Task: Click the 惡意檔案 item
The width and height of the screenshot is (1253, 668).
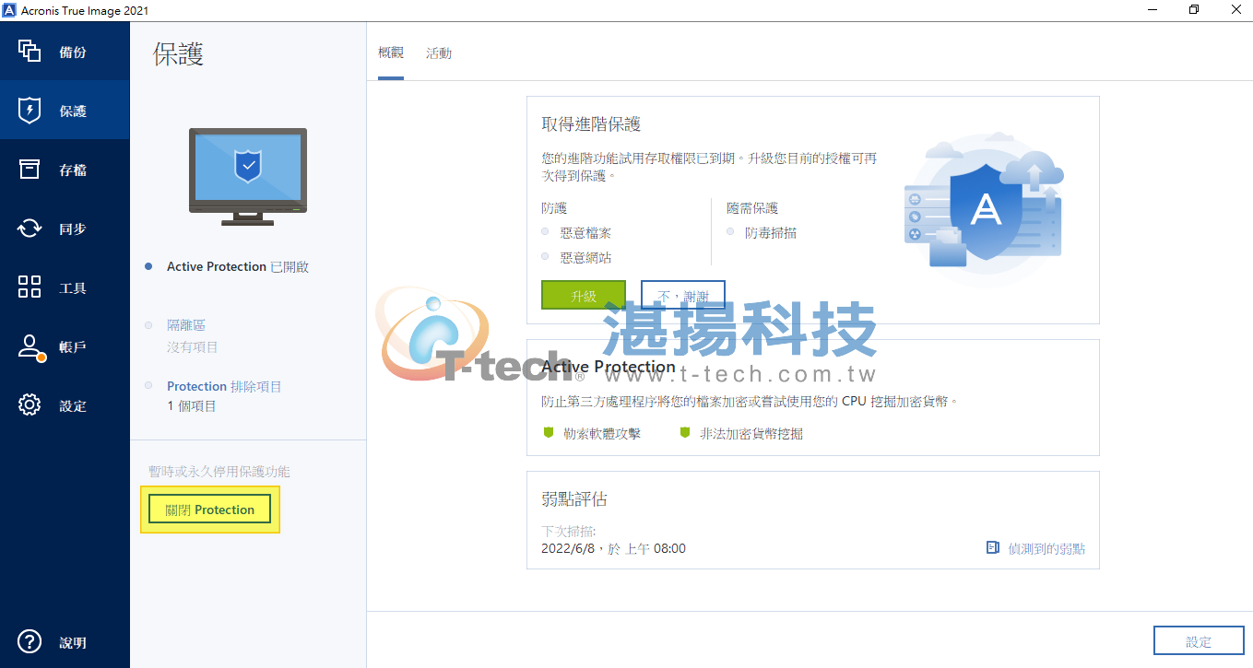Action: 585,233
